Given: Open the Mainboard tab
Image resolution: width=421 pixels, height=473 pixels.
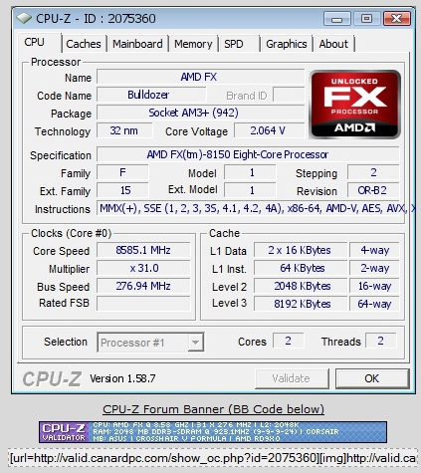Looking at the screenshot, I should click(137, 44).
